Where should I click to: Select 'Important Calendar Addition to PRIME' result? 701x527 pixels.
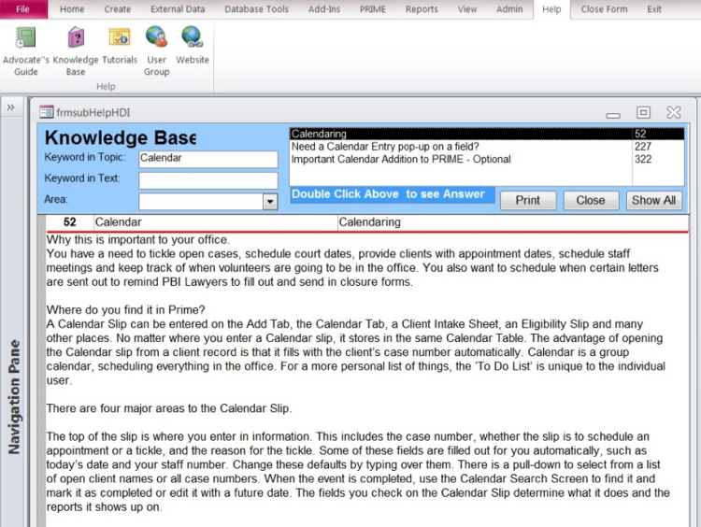460,160
